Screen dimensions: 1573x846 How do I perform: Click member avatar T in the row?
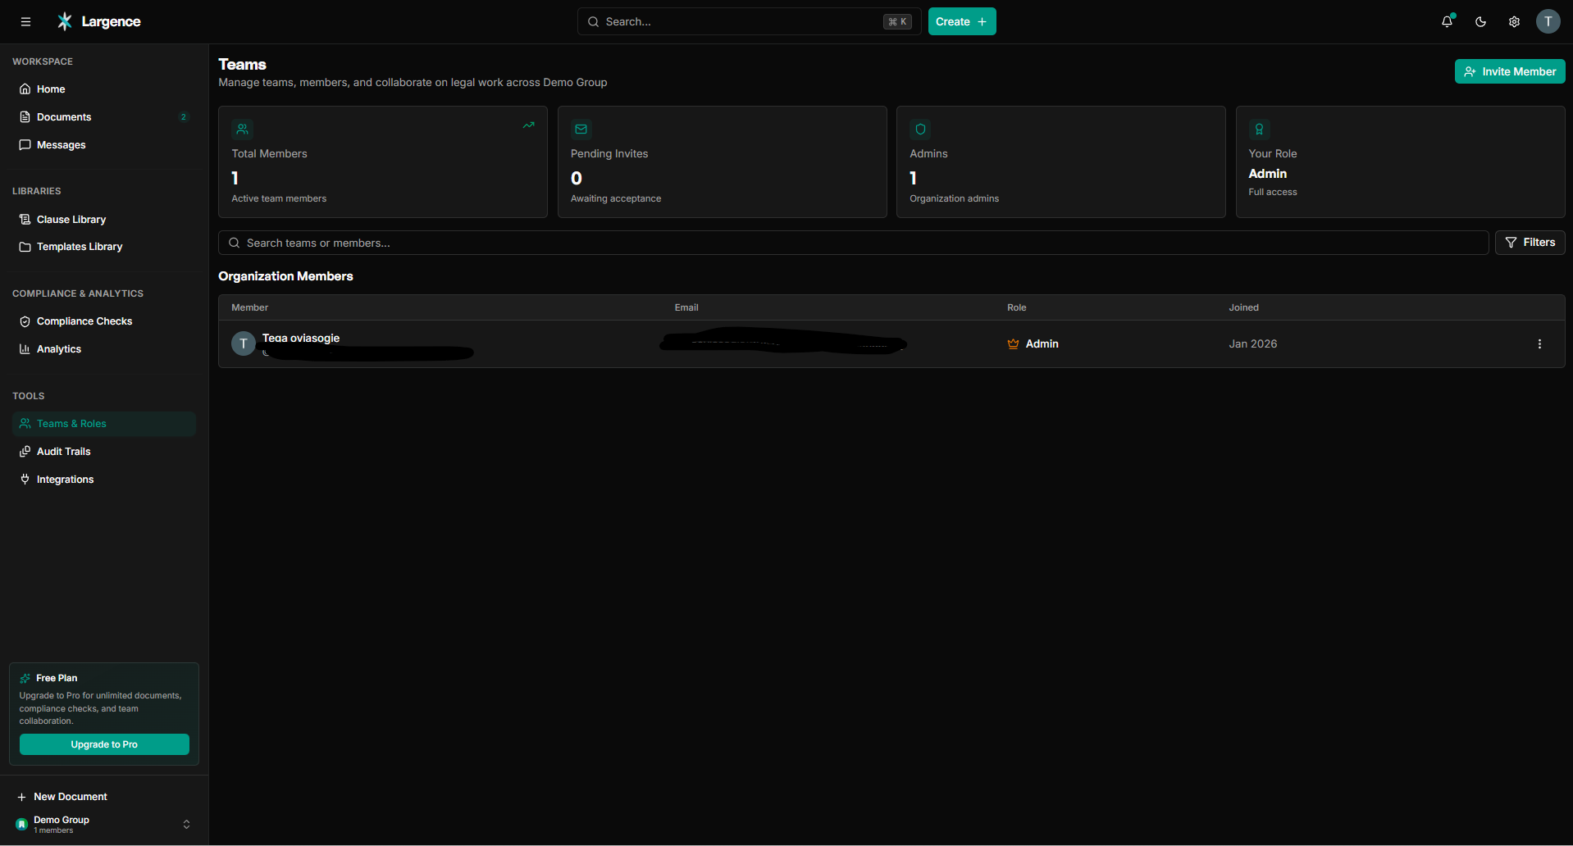(x=244, y=343)
